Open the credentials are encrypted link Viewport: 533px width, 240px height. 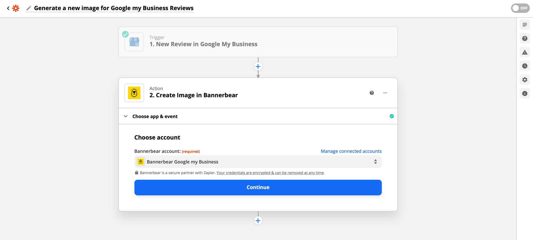pos(270,173)
